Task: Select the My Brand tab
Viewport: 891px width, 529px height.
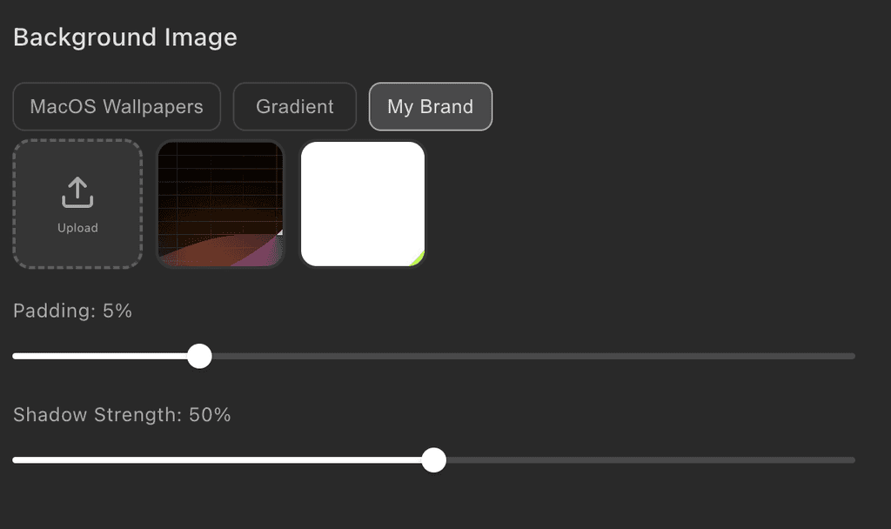Action: [431, 107]
